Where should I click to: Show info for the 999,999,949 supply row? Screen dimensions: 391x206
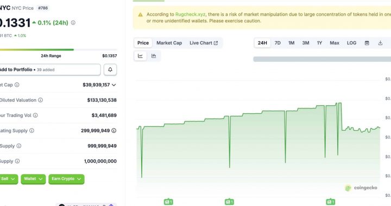(18, 146)
